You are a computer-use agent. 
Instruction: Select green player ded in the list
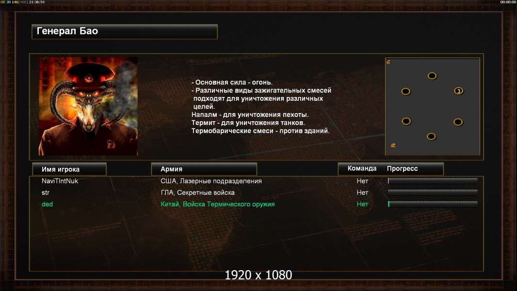[47, 204]
